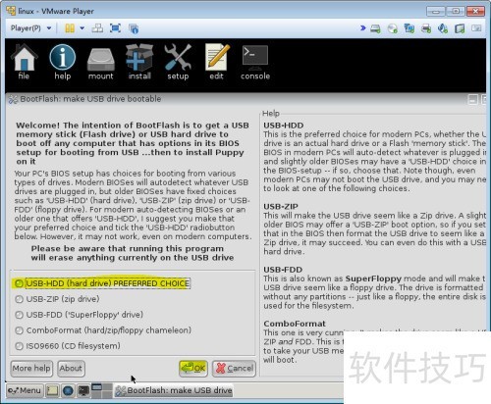The width and height of the screenshot is (491, 404).
Task: Select ComboFormat (hard/zip/floppy chameleon) option
Action: (x=103, y=330)
